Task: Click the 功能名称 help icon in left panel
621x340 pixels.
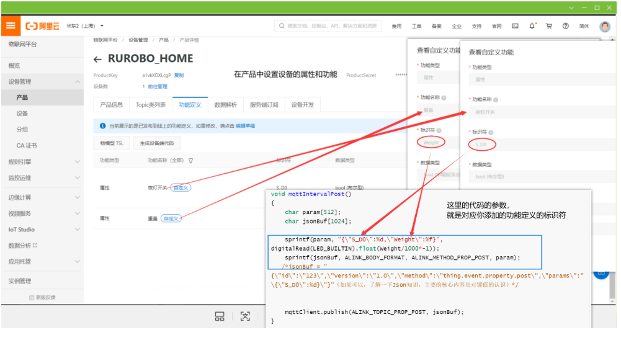Action: [444, 98]
